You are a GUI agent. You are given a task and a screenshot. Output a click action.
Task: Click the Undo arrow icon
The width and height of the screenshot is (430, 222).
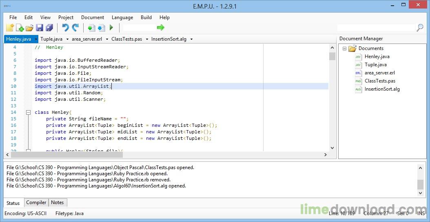65,28
